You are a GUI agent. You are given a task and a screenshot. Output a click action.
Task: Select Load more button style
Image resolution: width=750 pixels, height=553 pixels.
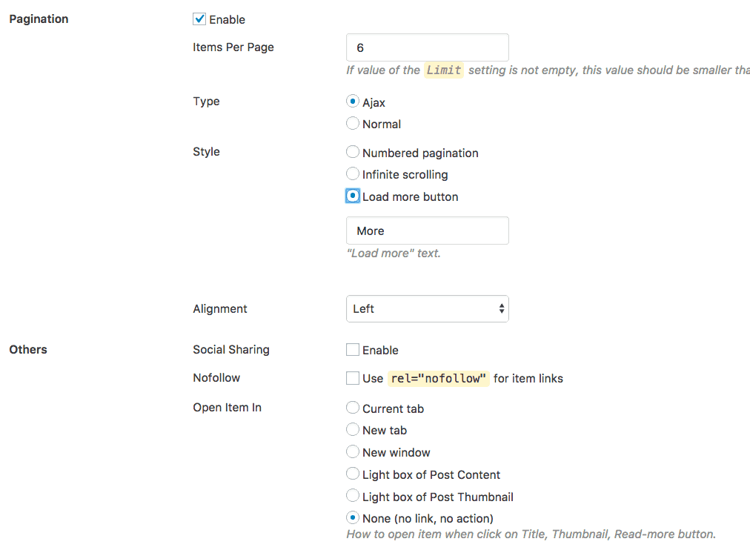point(353,195)
